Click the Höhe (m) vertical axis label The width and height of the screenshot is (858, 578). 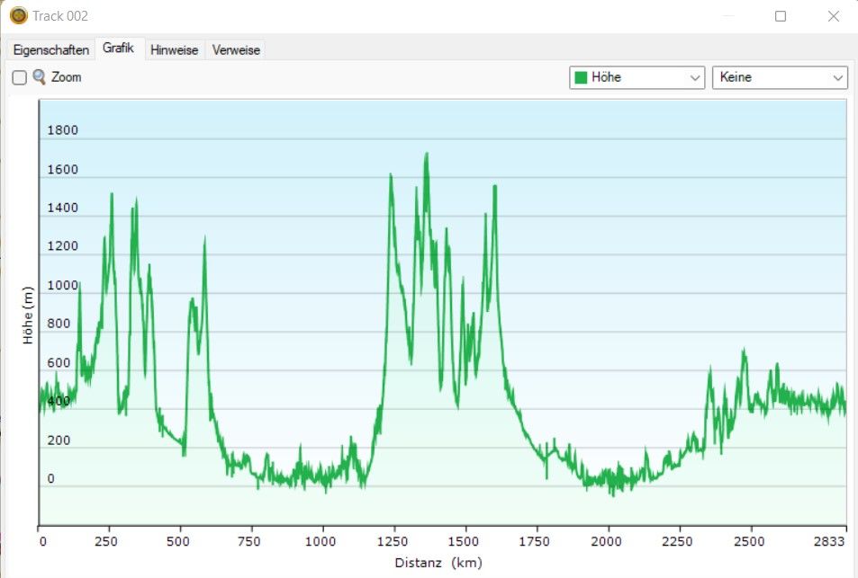coord(28,315)
